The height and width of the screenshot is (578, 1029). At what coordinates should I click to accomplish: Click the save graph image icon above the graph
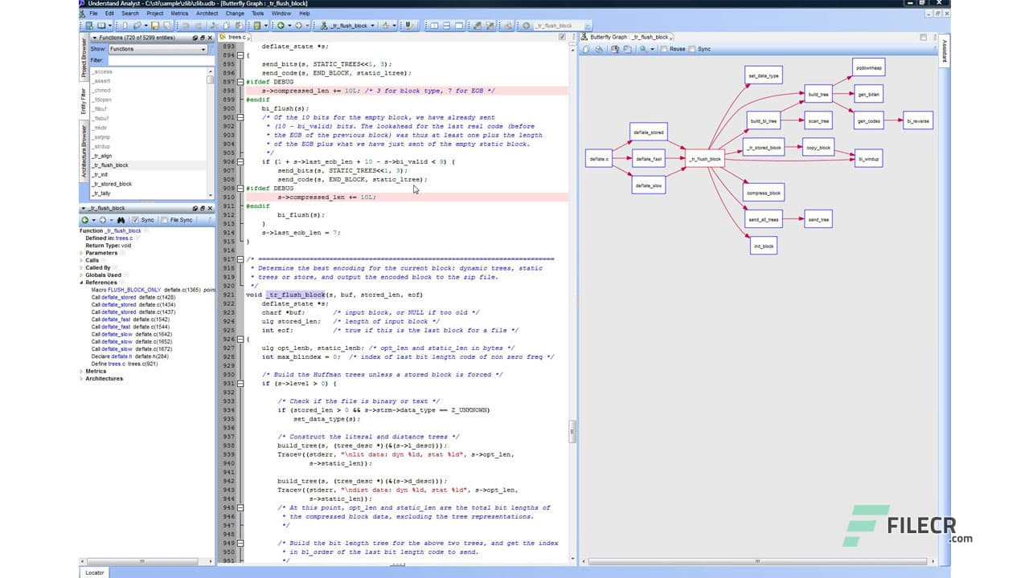627,49
